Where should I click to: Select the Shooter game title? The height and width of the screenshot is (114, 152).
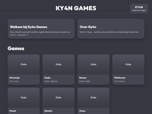(48, 111)
